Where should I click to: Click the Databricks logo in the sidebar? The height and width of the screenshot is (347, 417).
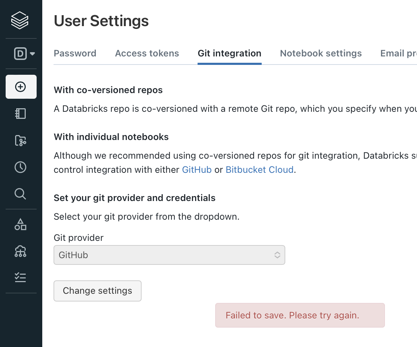20,20
